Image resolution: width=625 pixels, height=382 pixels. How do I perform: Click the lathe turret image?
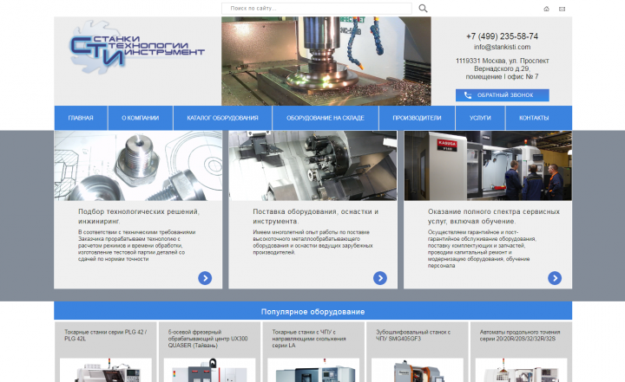[x=312, y=165]
